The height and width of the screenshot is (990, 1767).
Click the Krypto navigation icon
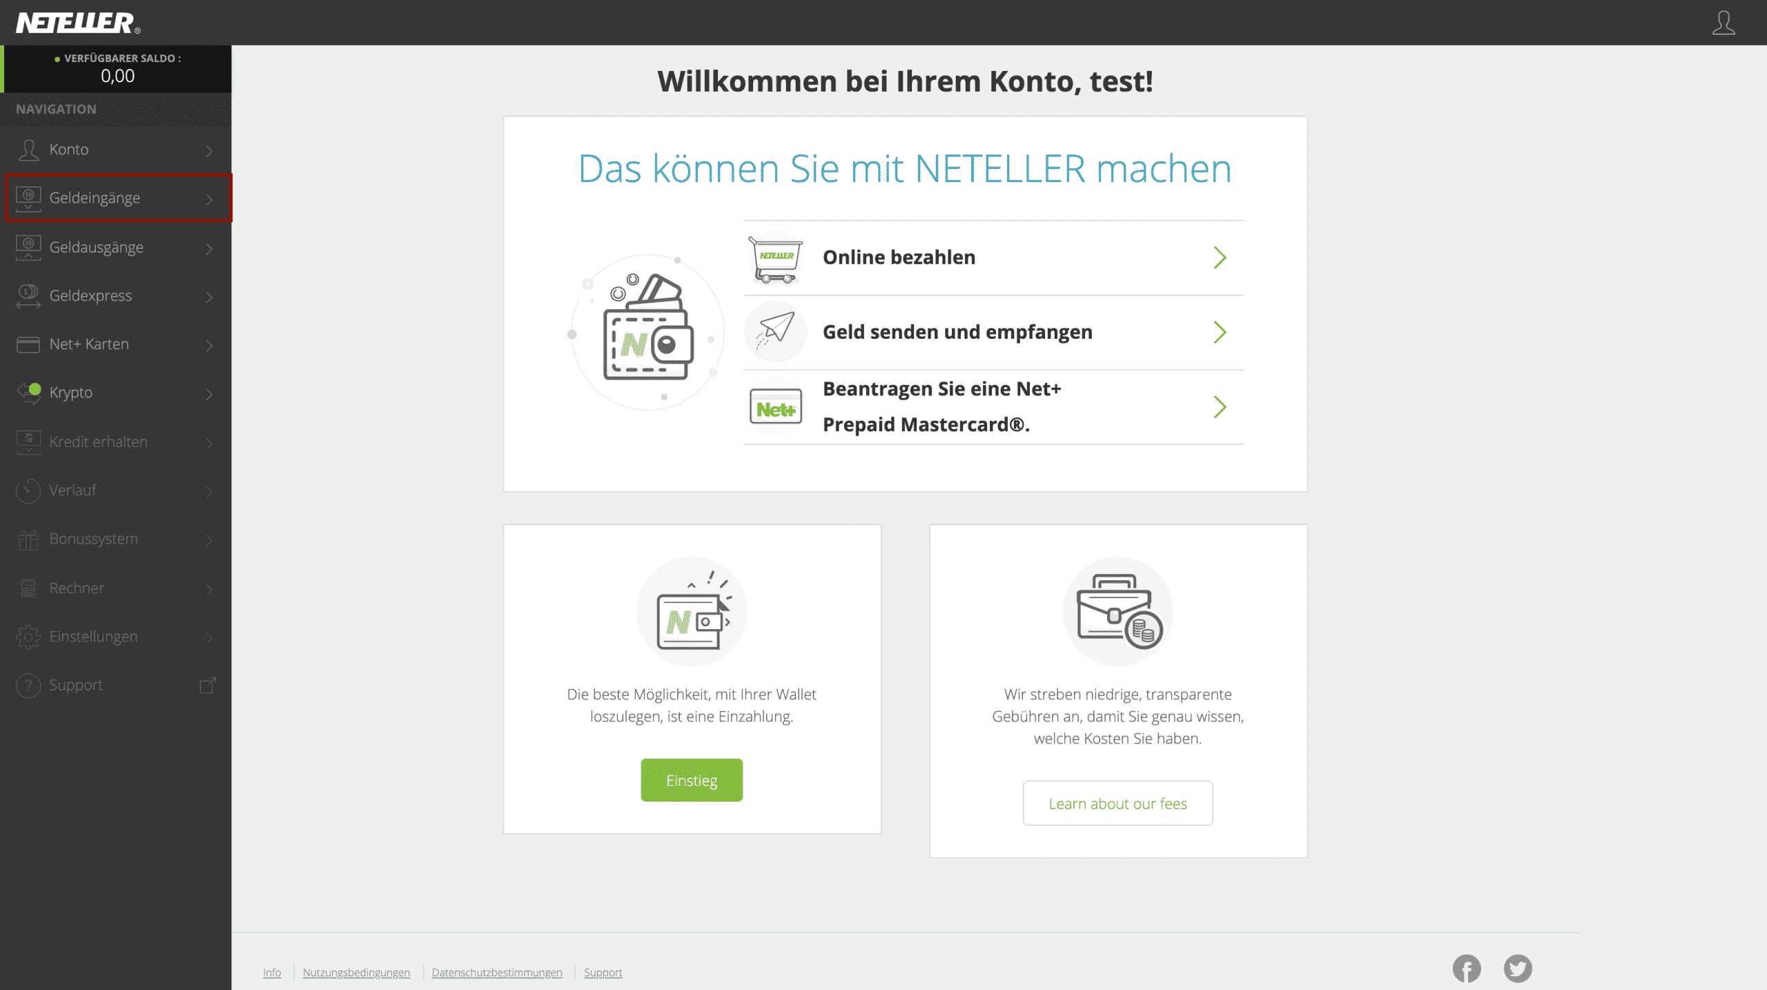(x=27, y=392)
